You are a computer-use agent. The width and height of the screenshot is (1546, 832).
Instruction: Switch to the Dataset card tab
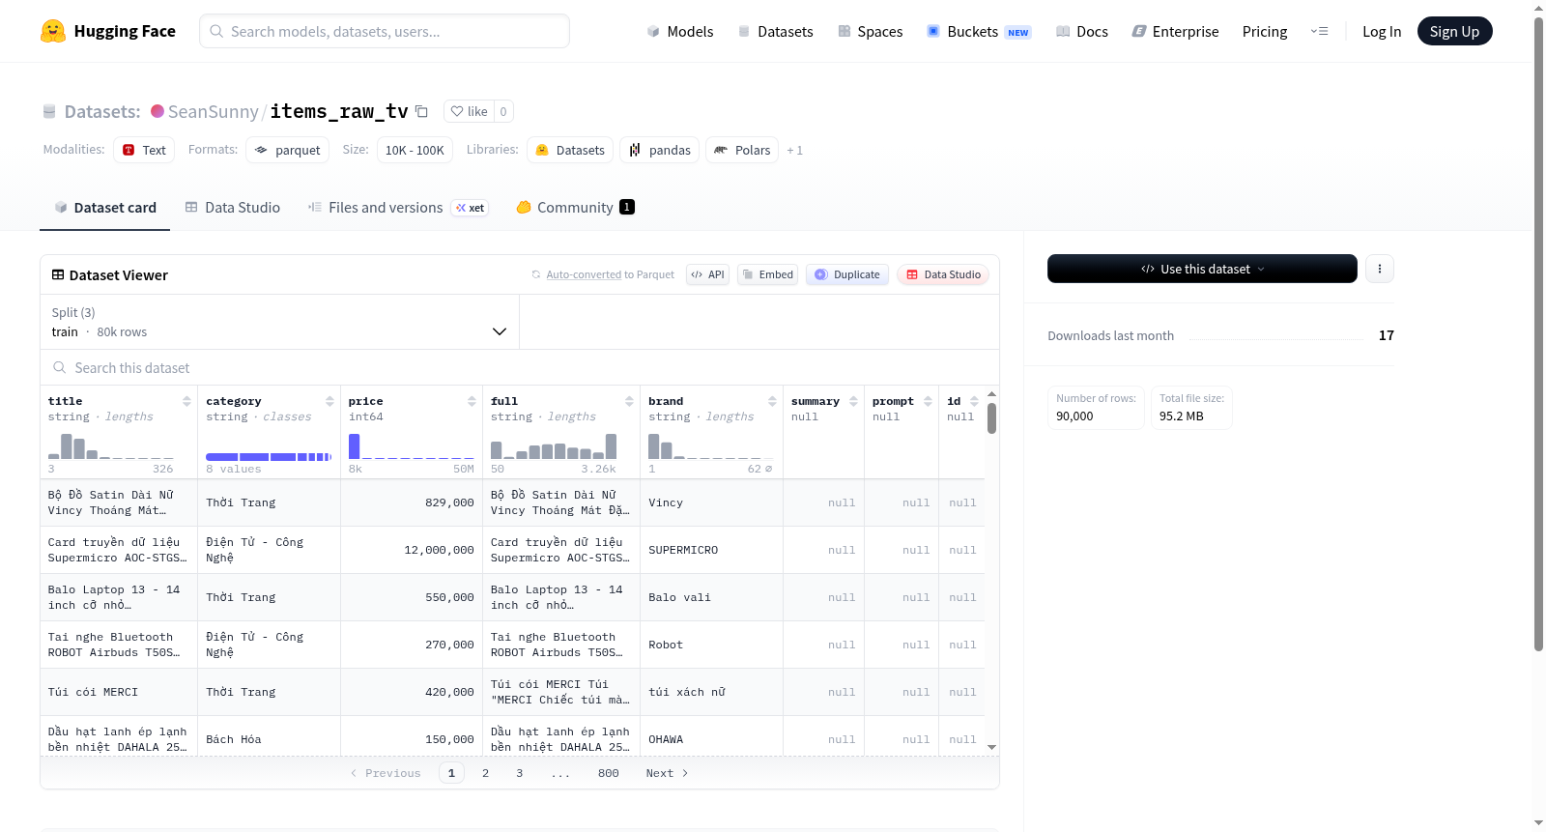pyautogui.click(x=104, y=207)
